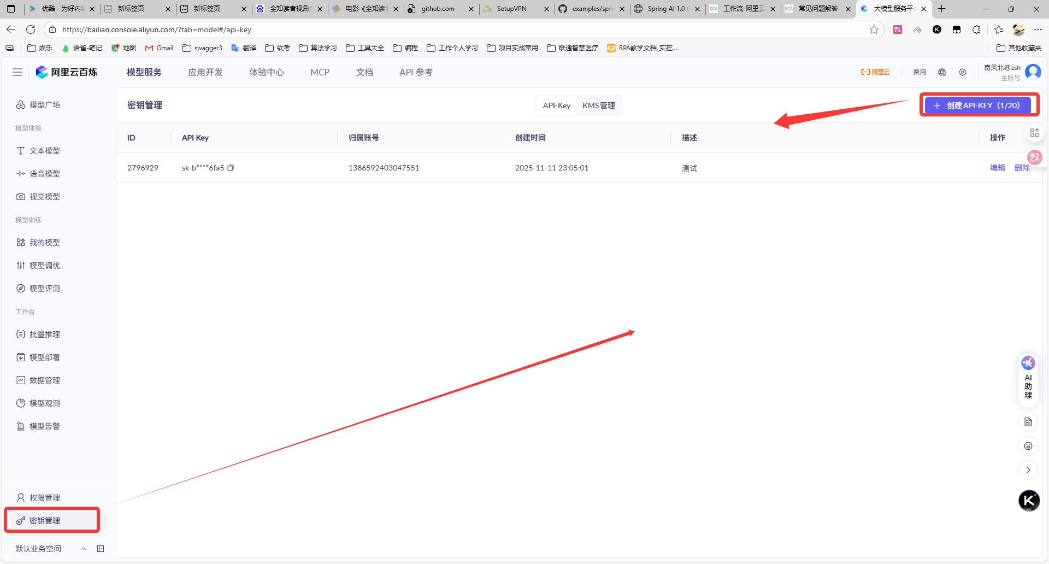Click the column settings grid icon
Screen dimensions: 1049x564
[x=1034, y=133]
